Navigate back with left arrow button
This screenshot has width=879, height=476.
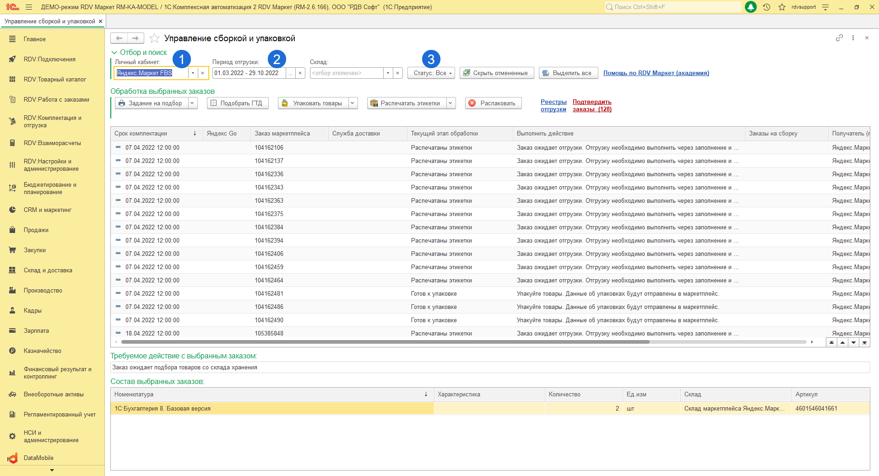119,38
